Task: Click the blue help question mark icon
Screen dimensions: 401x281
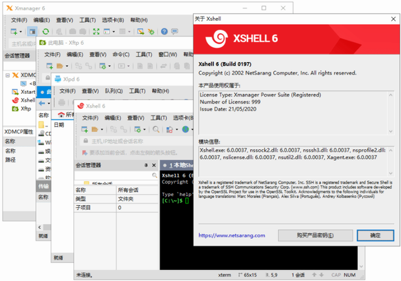Action: click(x=164, y=32)
